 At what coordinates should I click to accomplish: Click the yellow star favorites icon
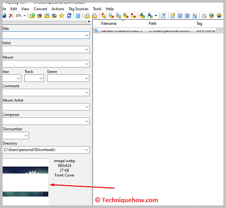coord(61,16)
